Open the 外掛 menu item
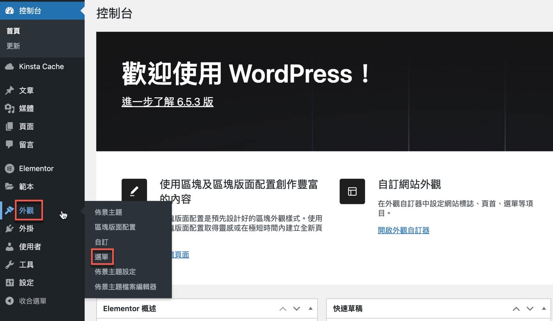The width and height of the screenshot is (553, 321). [42, 228]
